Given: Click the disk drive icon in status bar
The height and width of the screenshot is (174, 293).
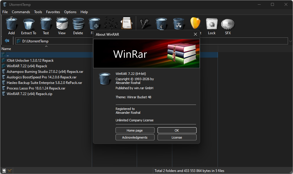Looking at the screenshot, I should [x=4, y=171].
